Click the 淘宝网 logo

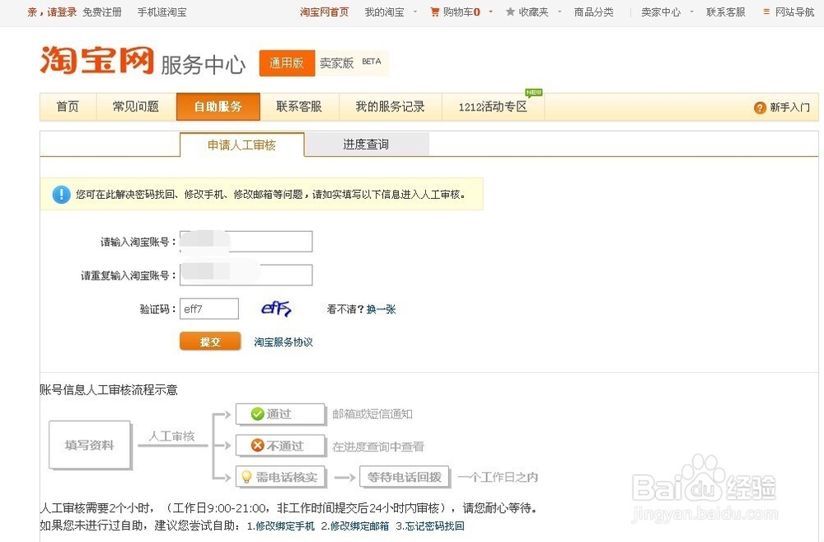(x=96, y=60)
